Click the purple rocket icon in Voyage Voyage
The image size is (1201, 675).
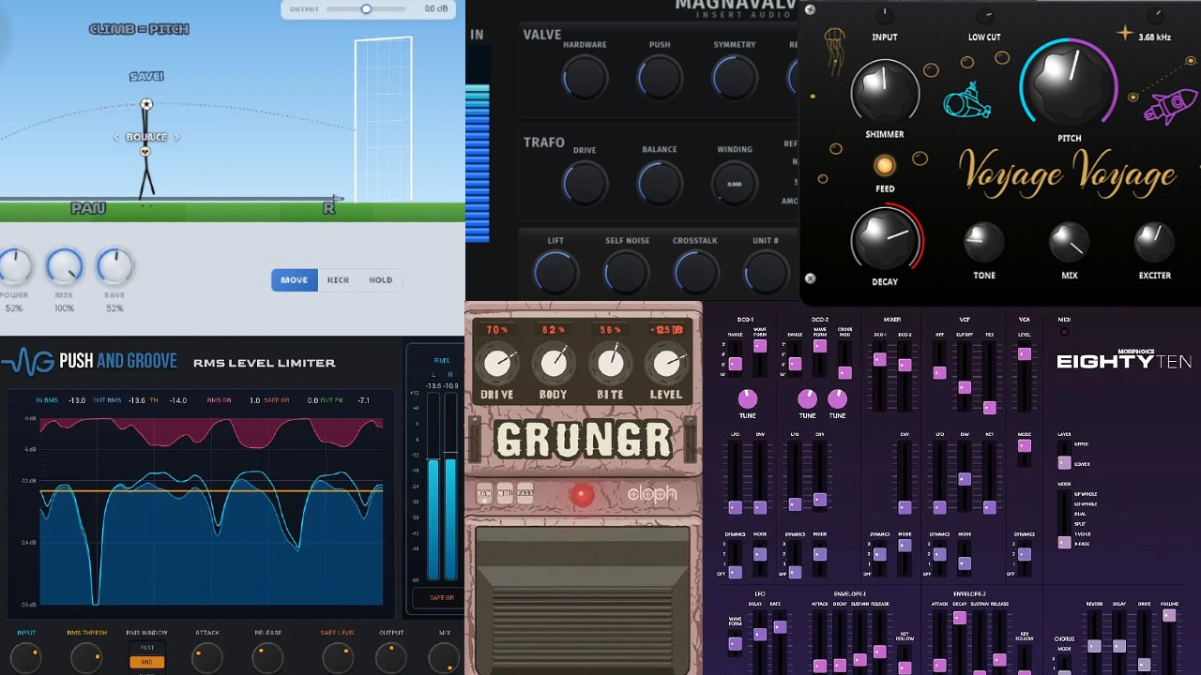[1170, 106]
